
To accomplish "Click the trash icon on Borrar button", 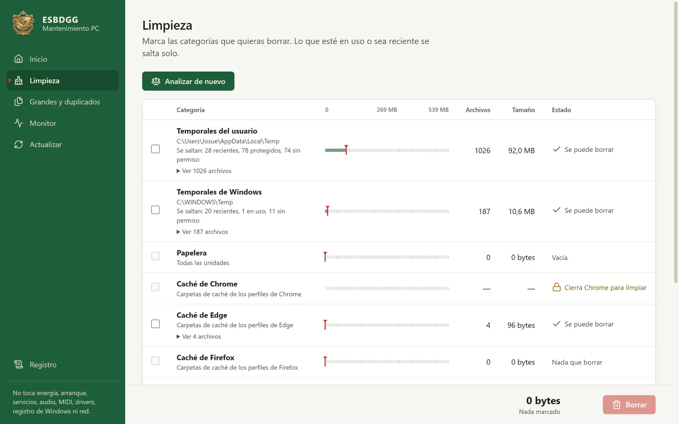I will [617, 405].
